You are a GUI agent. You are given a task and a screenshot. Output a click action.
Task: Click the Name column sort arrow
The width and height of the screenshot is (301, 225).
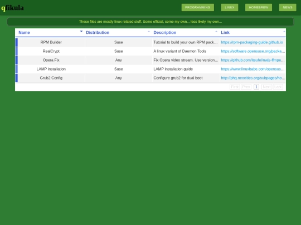[81, 31]
